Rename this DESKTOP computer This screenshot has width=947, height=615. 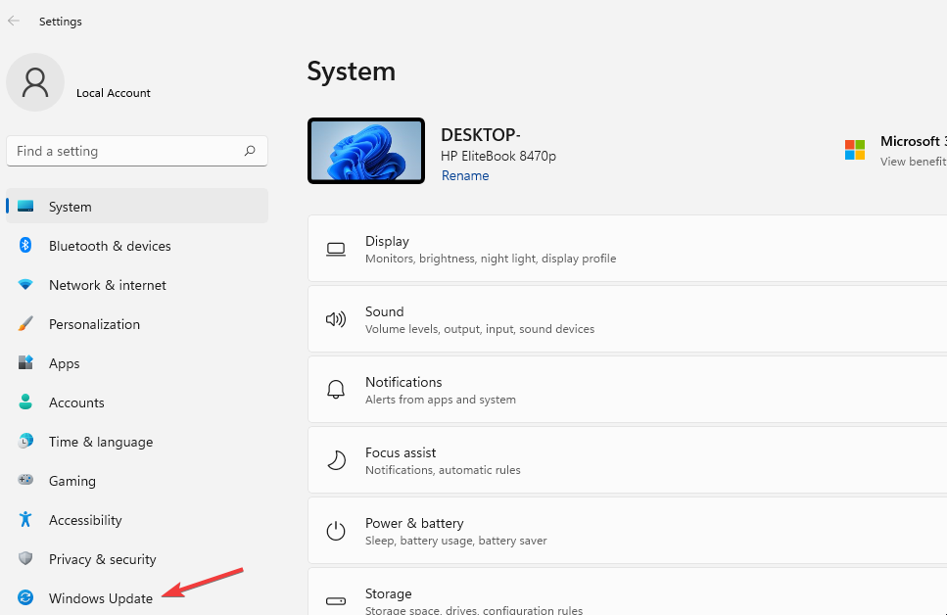pos(465,175)
